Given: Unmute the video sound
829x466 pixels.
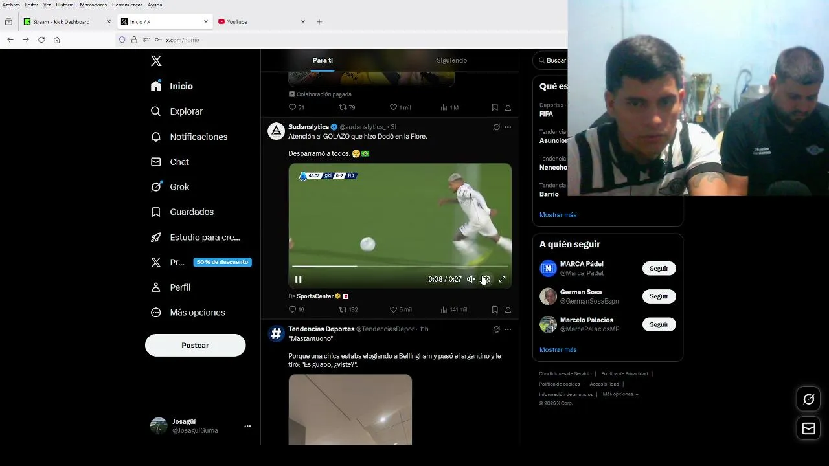Looking at the screenshot, I should click(471, 279).
